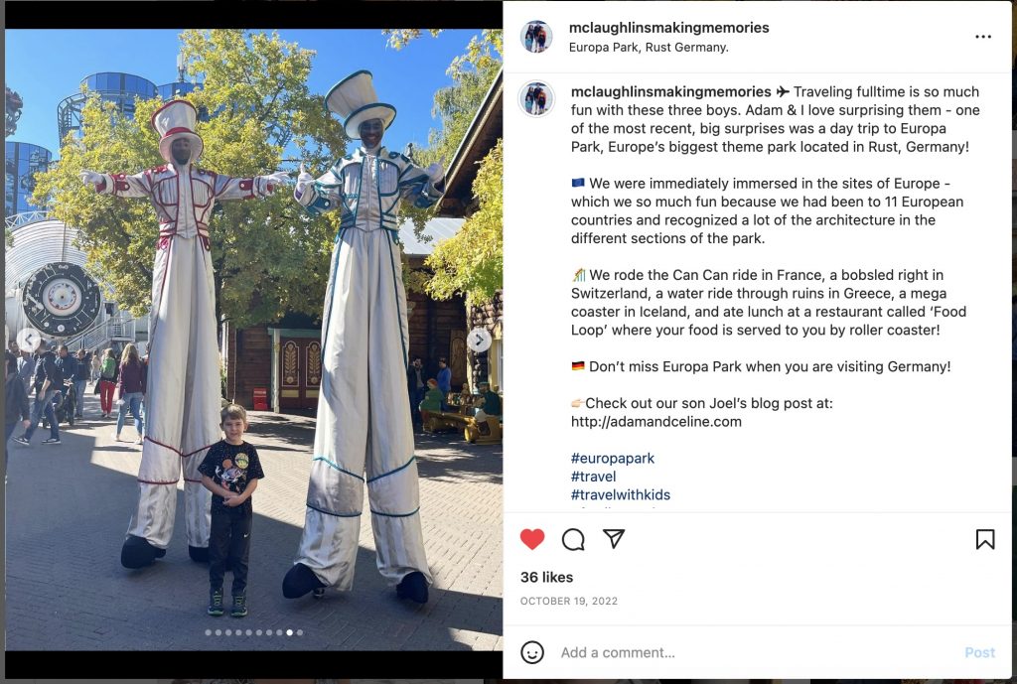Viewport: 1017px width, 684px height.
Task: Click the October 19, 2022 timestamp
Action: [x=569, y=601]
